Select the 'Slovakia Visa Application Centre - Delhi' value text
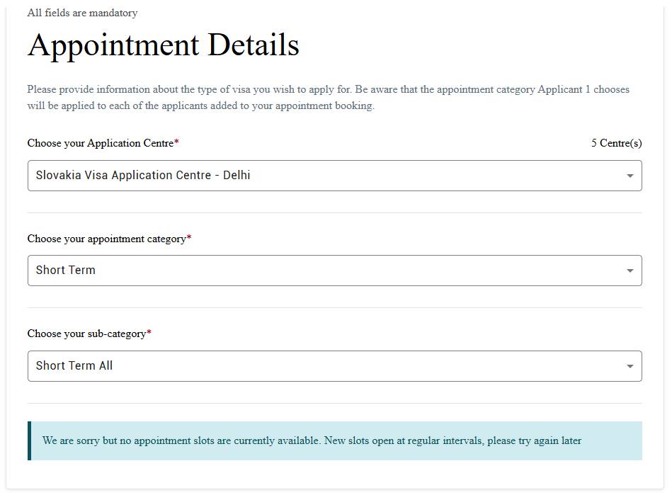This screenshot has width=672, height=495. (x=143, y=176)
